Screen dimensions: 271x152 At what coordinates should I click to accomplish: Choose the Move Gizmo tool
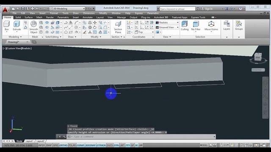point(211,26)
